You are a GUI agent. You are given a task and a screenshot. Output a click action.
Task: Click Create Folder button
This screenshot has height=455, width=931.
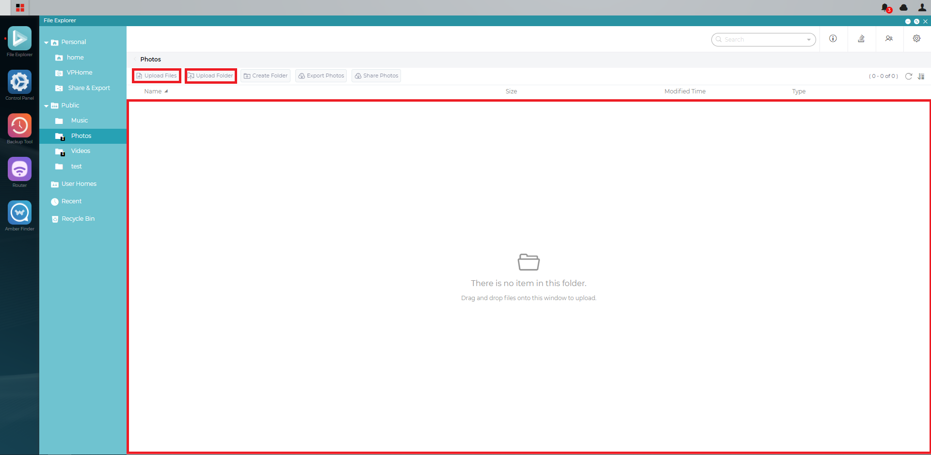point(266,76)
